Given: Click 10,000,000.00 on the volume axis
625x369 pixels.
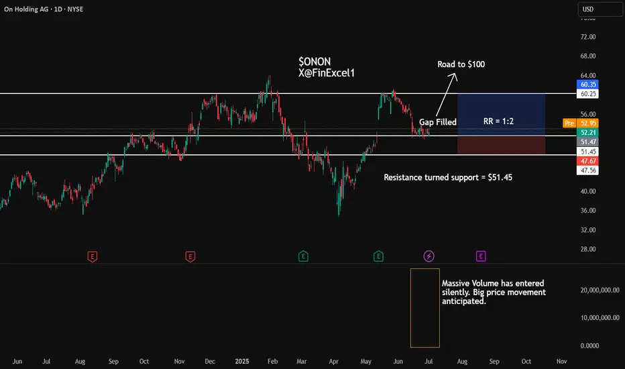Looking at the screenshot, I should (600, 317).
